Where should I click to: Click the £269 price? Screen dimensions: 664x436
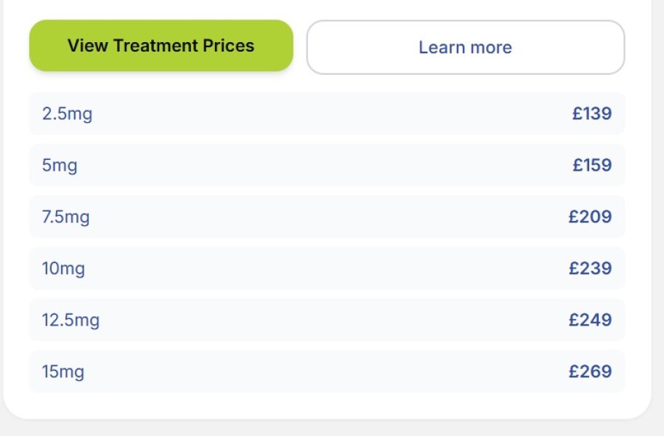click(x=590, y=371)
